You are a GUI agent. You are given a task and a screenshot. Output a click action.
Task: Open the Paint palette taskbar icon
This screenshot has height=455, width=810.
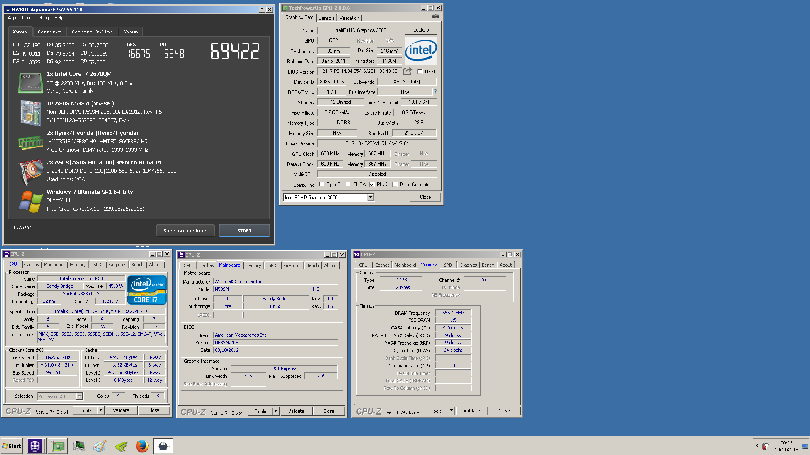[100, 446]
